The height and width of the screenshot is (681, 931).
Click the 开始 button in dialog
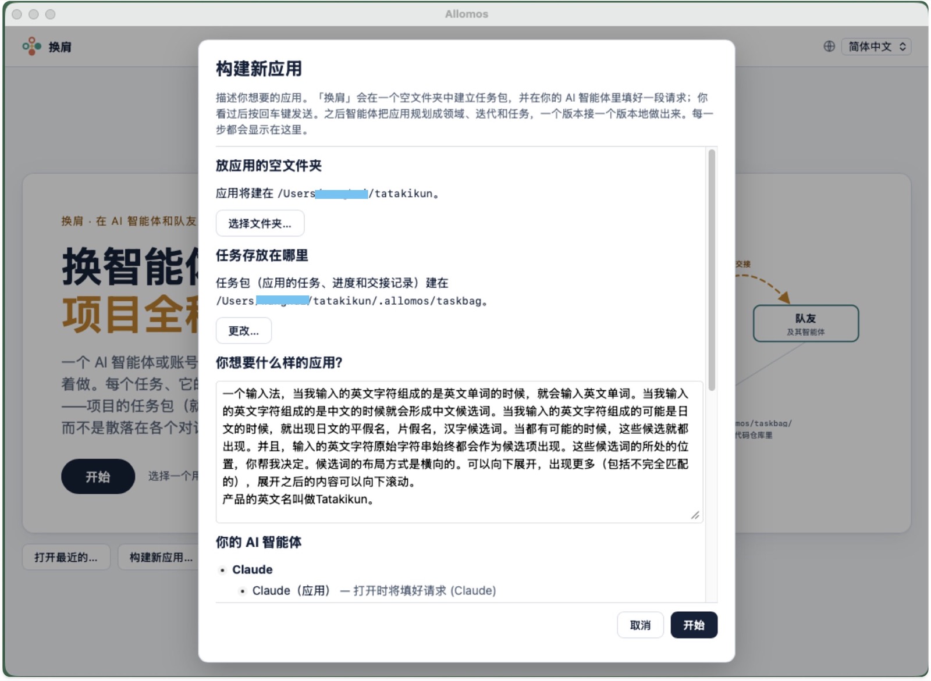pos(694,625)
